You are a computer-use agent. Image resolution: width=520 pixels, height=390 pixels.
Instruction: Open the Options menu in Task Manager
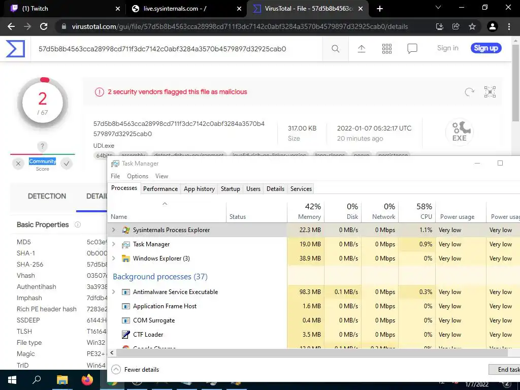(x=138, y=176)
